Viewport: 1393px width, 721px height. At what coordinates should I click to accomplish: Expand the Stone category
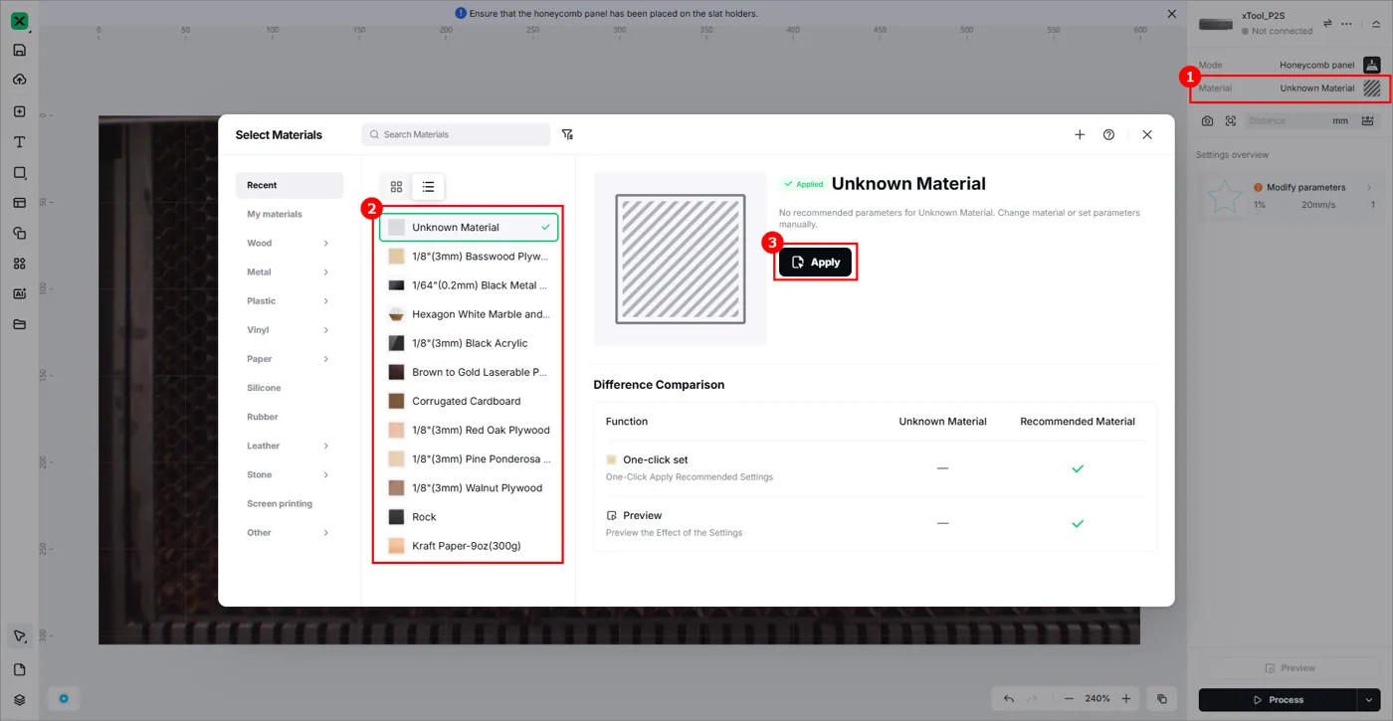pyautogui.click(x=326, y=474)
